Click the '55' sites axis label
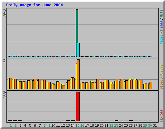165x129 pixels. coord(5,61)
